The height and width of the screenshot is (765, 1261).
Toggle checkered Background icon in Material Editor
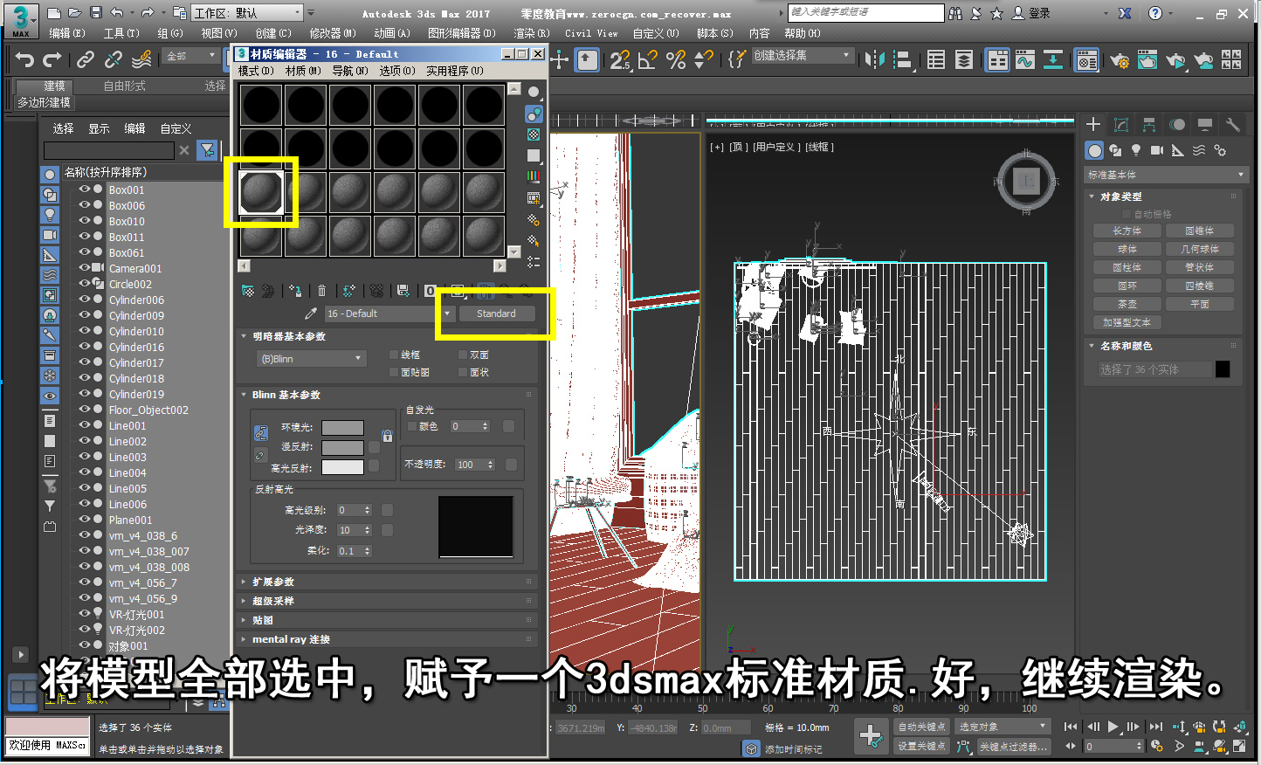[534, 134]
